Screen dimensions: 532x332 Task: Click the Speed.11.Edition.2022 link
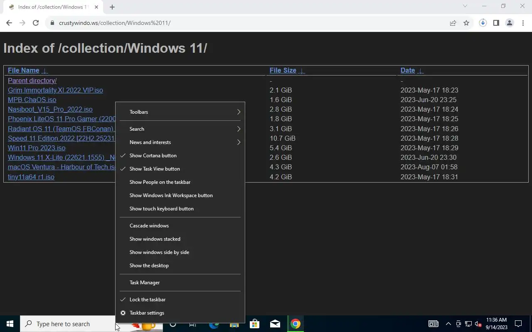point(62,139)
